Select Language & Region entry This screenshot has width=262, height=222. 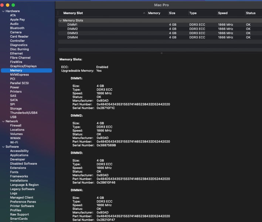pos(24,185)
